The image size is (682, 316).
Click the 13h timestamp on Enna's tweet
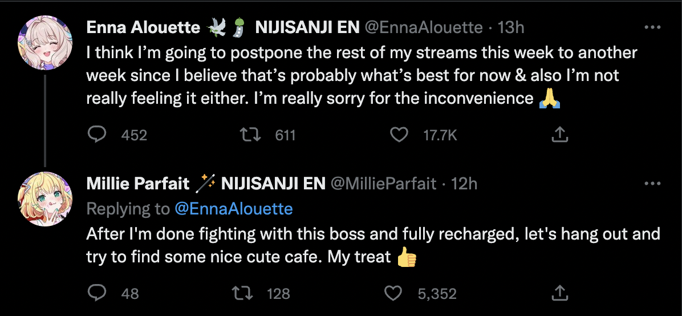511,27
